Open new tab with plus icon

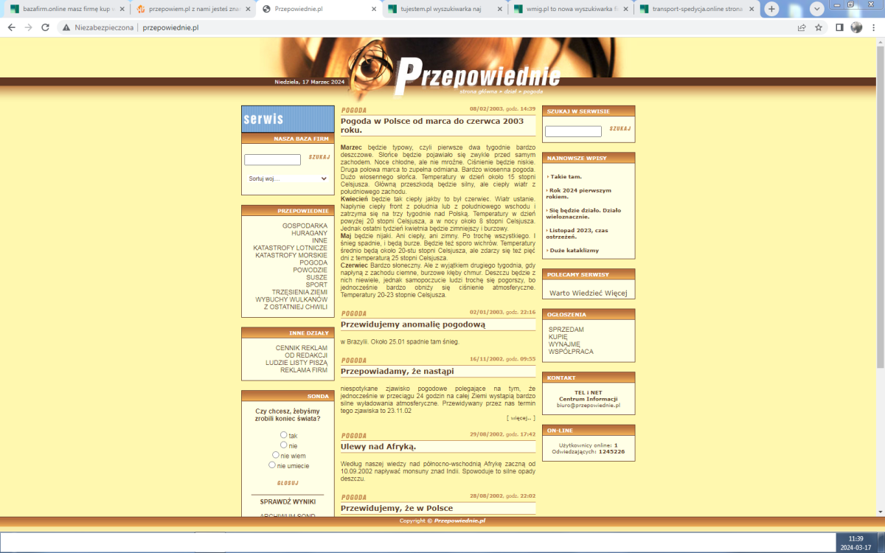tap(771, 9)
